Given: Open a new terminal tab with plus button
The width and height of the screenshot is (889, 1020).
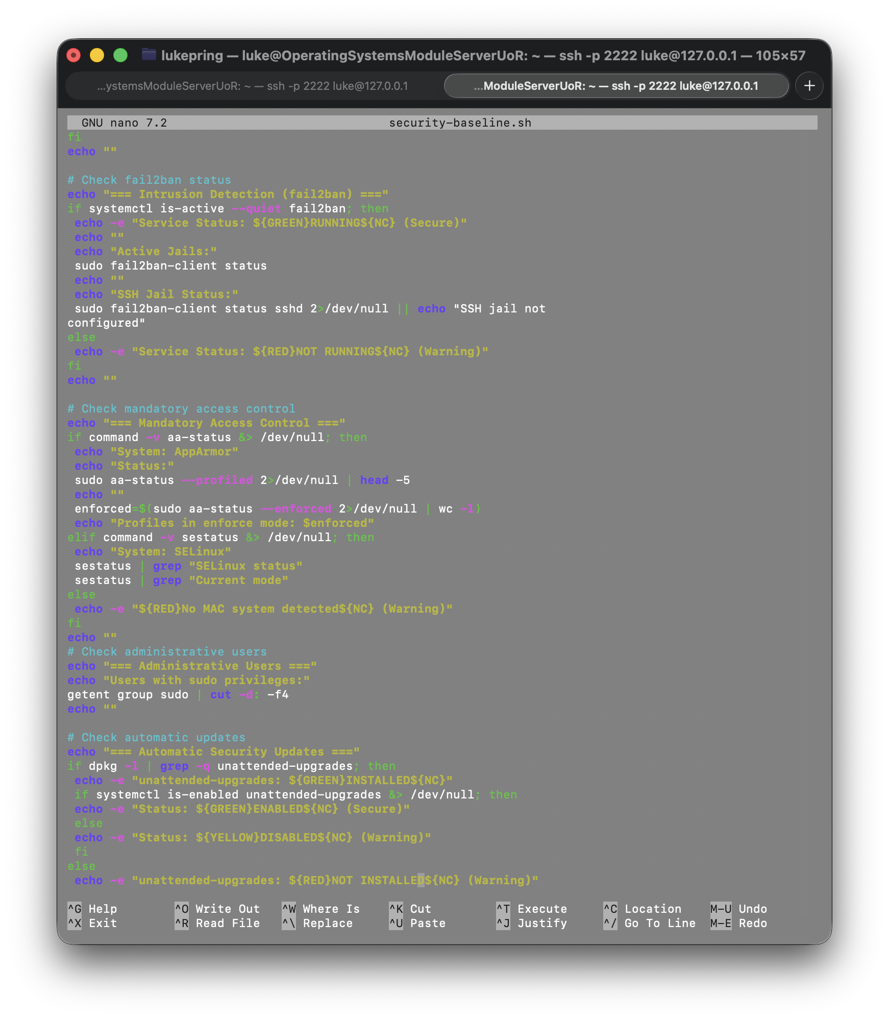Looking at the screenshot, I should [809, 86].
